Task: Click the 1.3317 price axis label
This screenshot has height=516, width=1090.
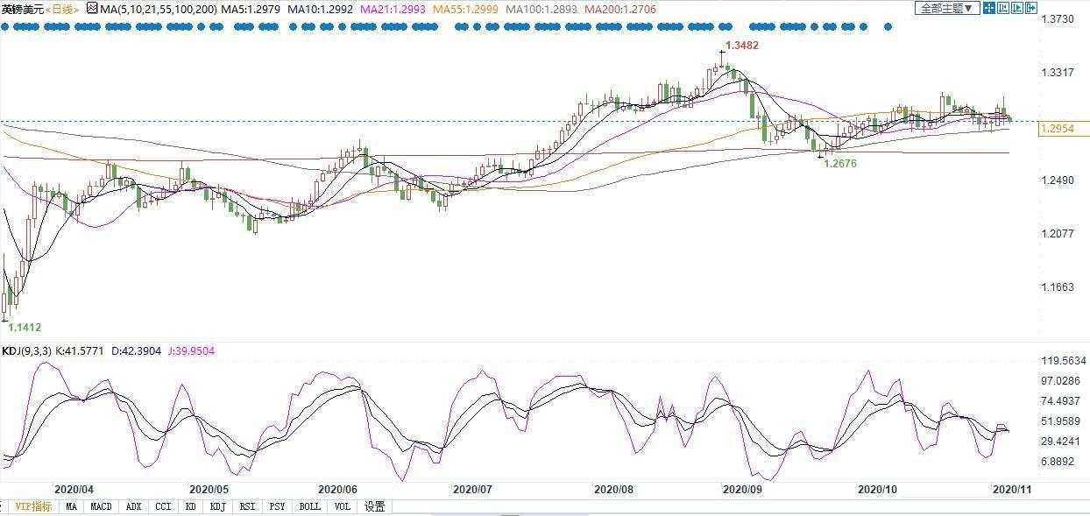Action: pos(1058,73)
